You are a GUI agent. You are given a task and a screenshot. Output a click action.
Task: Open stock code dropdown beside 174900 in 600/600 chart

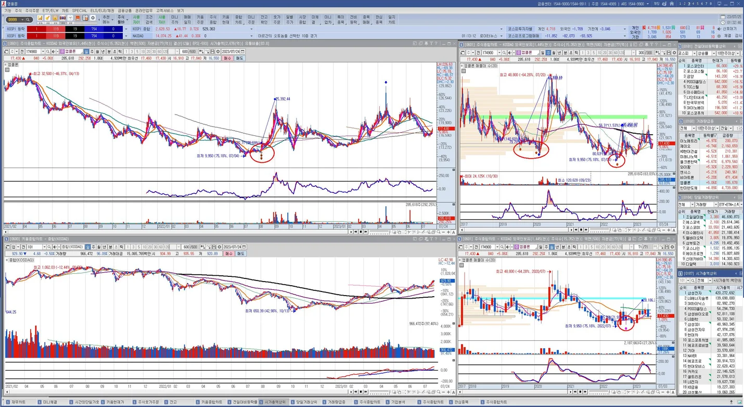point(43,51)
